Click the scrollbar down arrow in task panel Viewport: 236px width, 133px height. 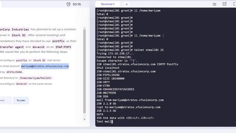point(84,119)
